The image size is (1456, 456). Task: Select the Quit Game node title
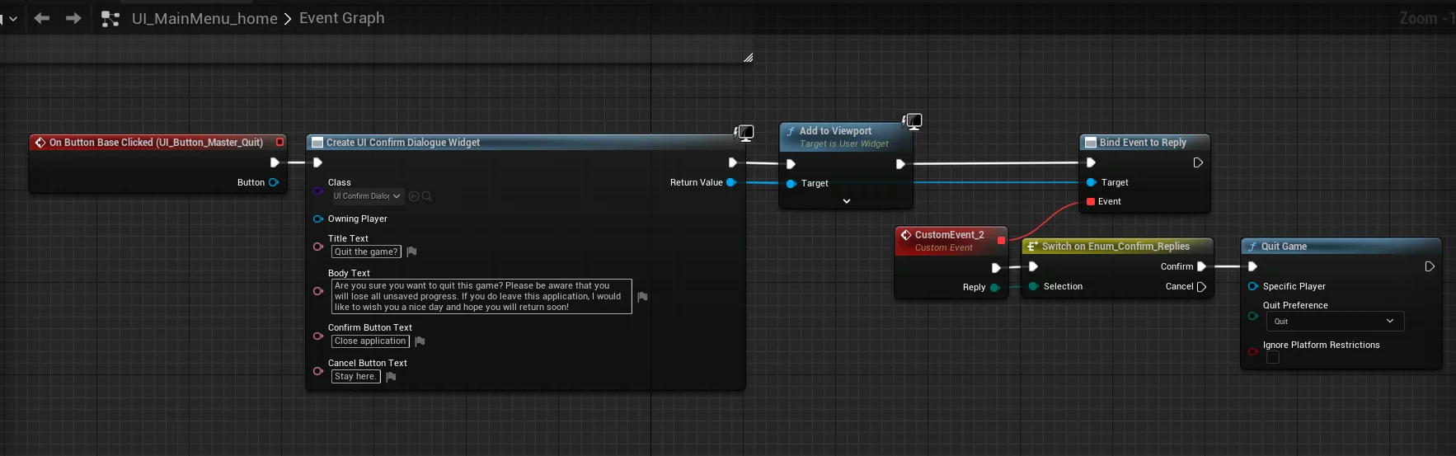pos(1284,247)
